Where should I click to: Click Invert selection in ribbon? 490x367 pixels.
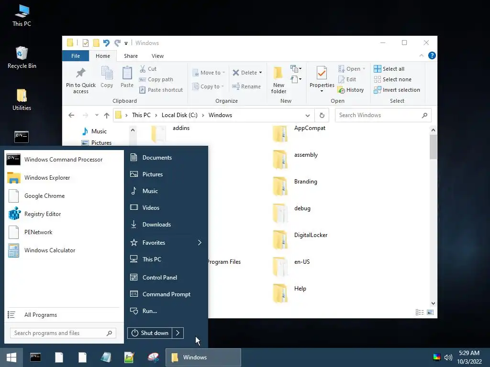[x=397, y=90]
